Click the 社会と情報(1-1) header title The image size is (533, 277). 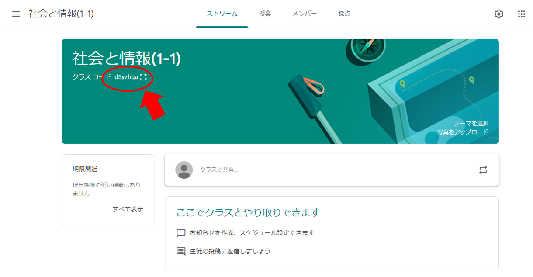click(61, 14)
